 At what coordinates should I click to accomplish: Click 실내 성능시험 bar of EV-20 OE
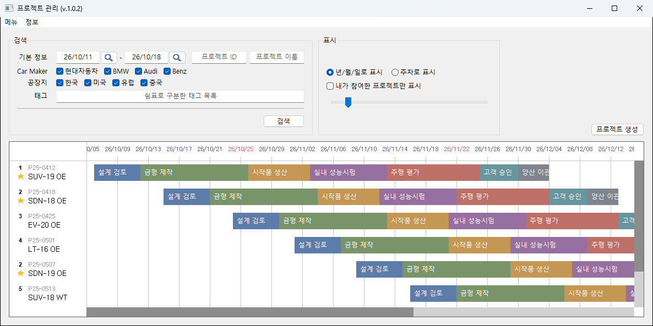[487, 221]
